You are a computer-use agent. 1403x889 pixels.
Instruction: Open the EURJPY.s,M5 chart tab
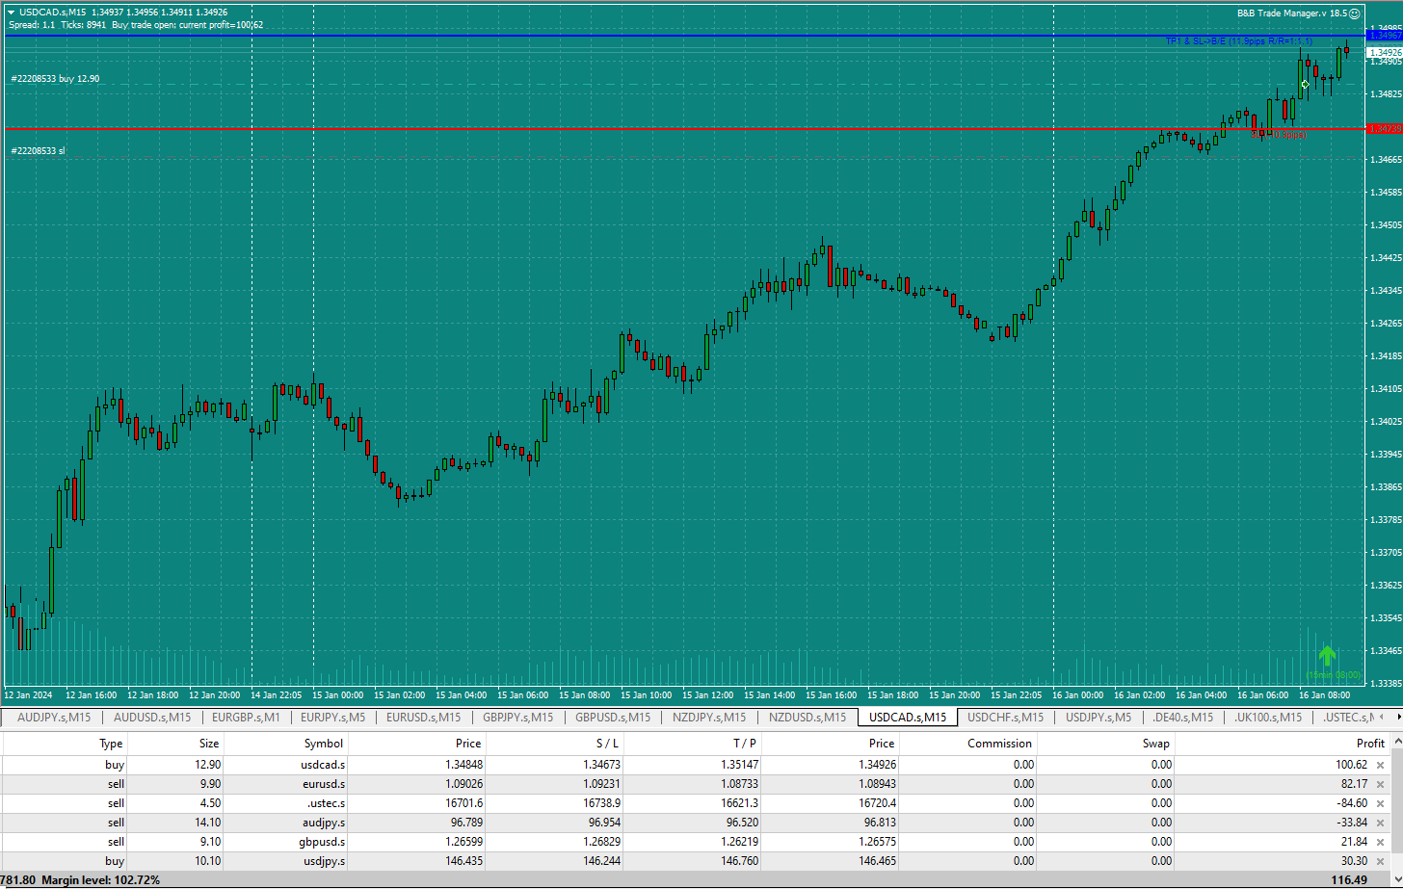(332, 717)
